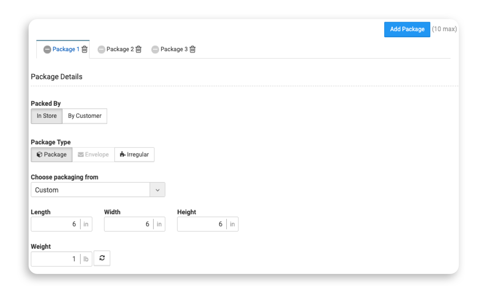Image resolution: width=487 pixels, height=293 pixels.
Task: Click the Choose packaging from label
Action: pyautogui.click(x=65, y=177)
